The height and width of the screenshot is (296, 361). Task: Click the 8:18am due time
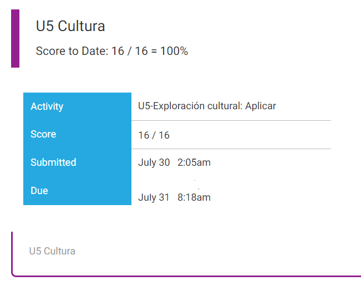pyautogui.click(x=194, y=197)
